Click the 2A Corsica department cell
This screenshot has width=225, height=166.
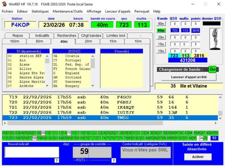[x=201, y=138]
